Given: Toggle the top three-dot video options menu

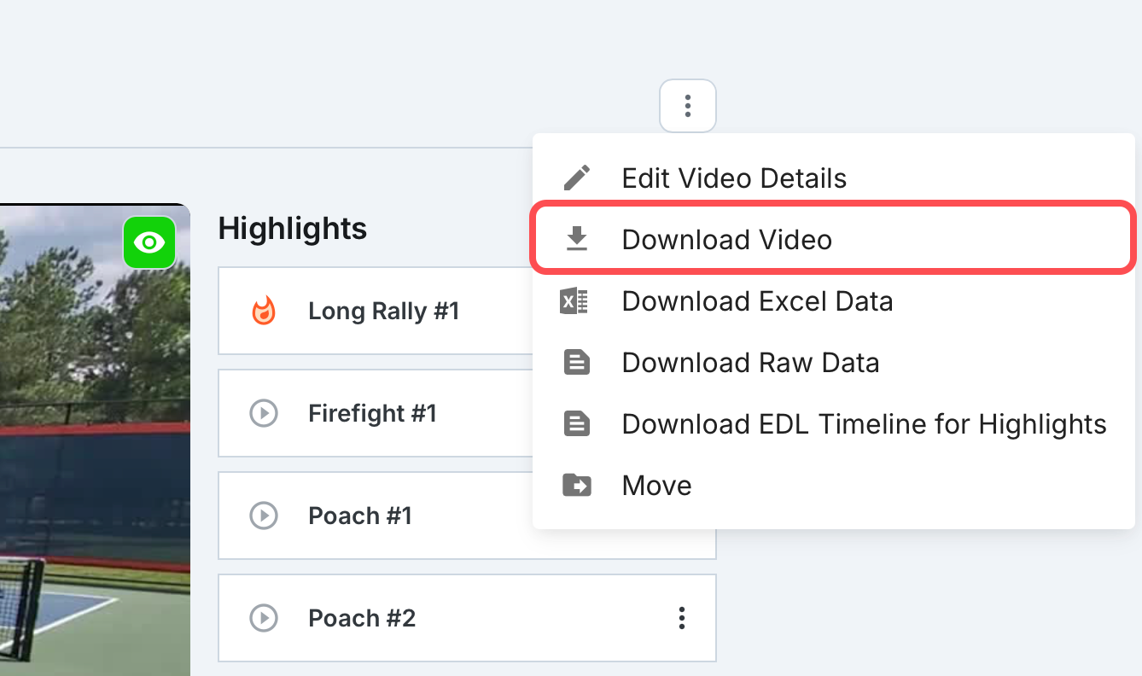Looking at the screenshot, I should tap(687, 106).
